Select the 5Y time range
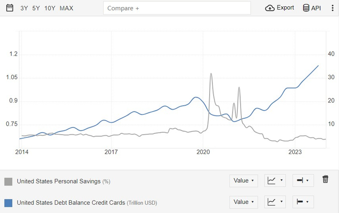 (36, 8)
